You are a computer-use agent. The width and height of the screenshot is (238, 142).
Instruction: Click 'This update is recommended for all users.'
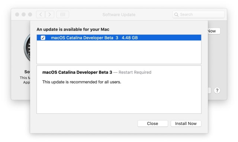(82, 82)
